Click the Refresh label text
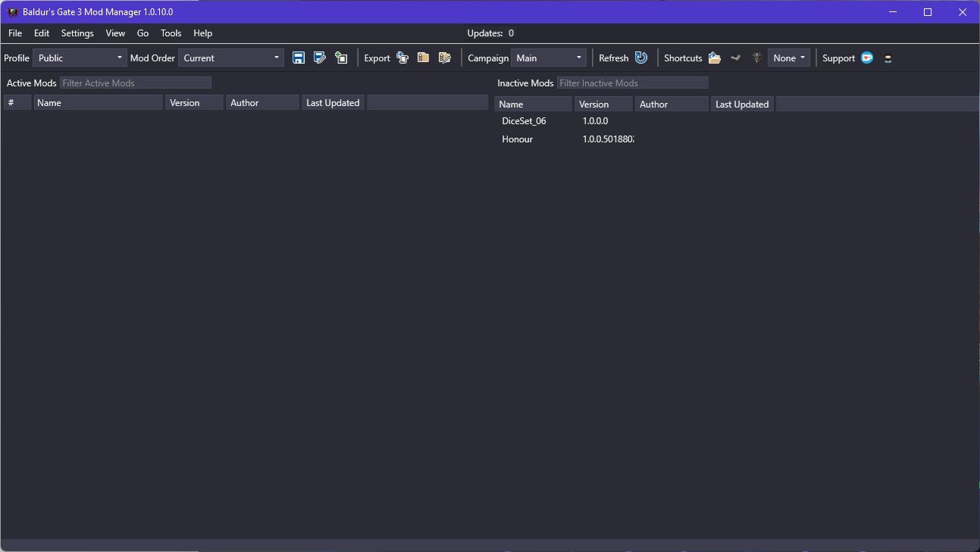 (613, 58)
